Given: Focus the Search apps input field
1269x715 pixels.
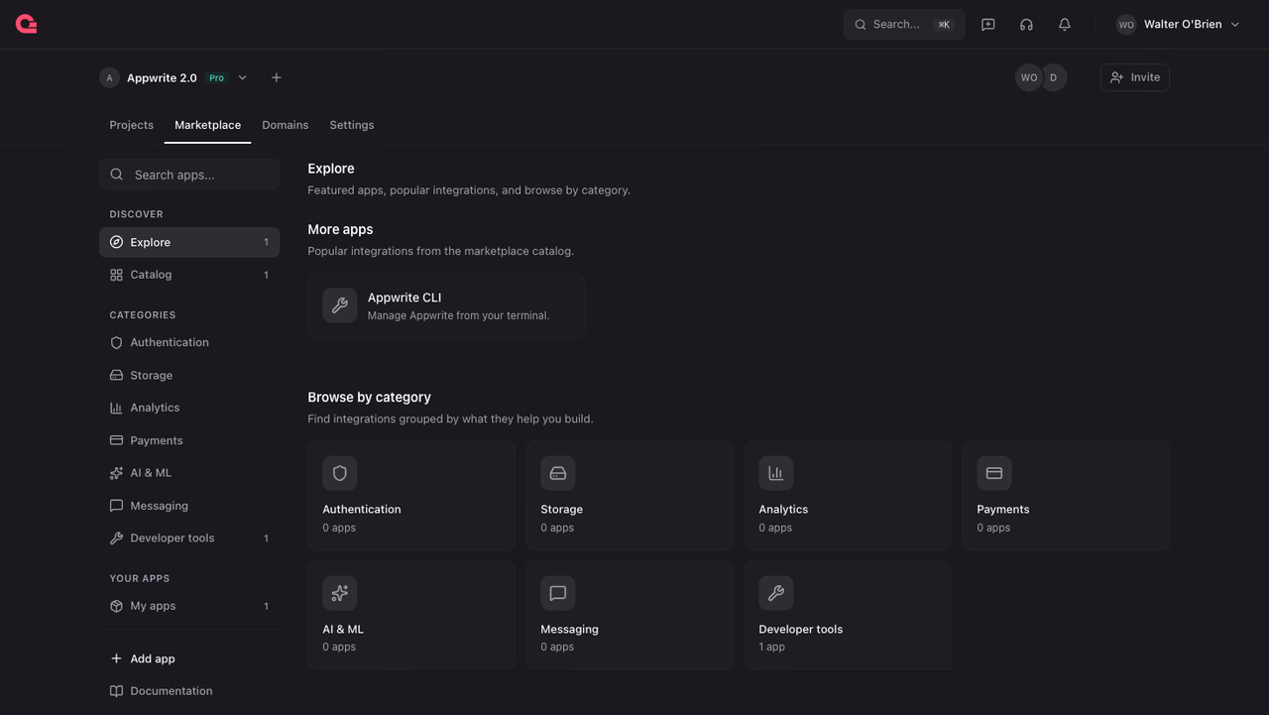Looking at the screenshot, I should pos(189,175).
